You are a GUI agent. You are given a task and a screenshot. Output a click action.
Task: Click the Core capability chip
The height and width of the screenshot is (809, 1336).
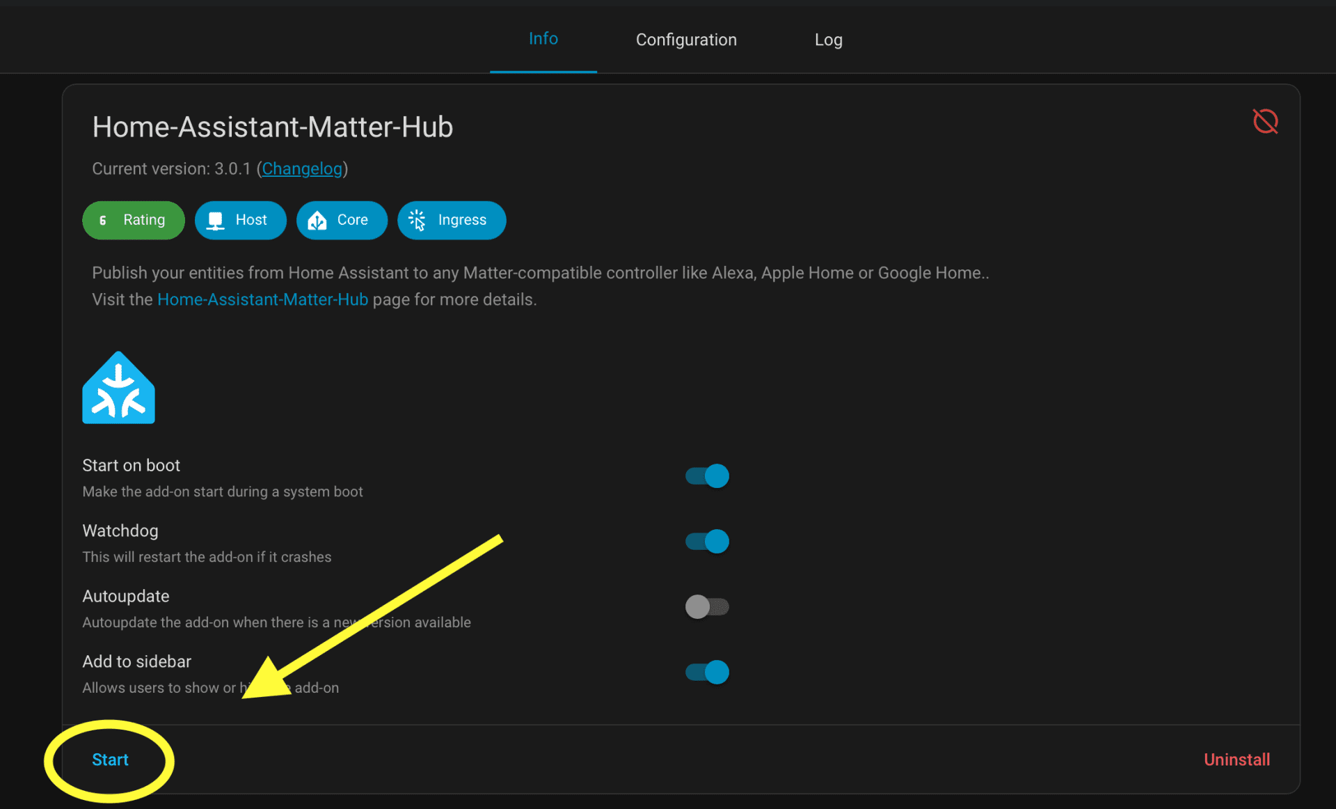(x=341, y=220)
